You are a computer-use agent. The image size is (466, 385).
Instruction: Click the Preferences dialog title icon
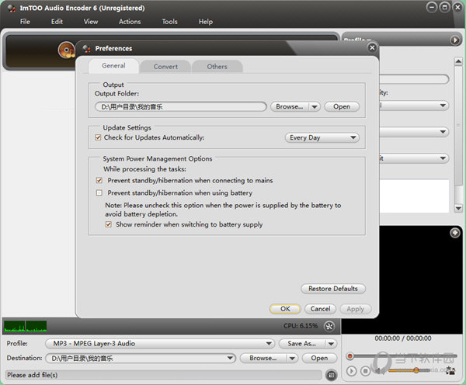[86, 48]
